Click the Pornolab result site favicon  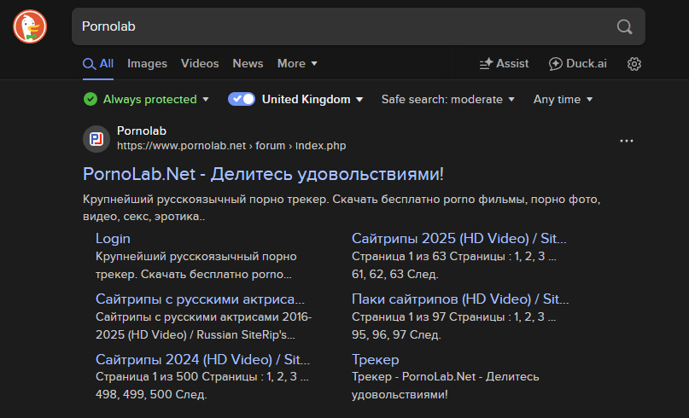pyautogui.click(x=96, y=139)
